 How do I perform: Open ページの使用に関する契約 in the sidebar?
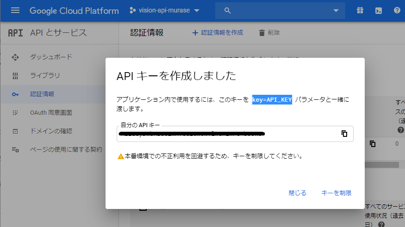66,150
